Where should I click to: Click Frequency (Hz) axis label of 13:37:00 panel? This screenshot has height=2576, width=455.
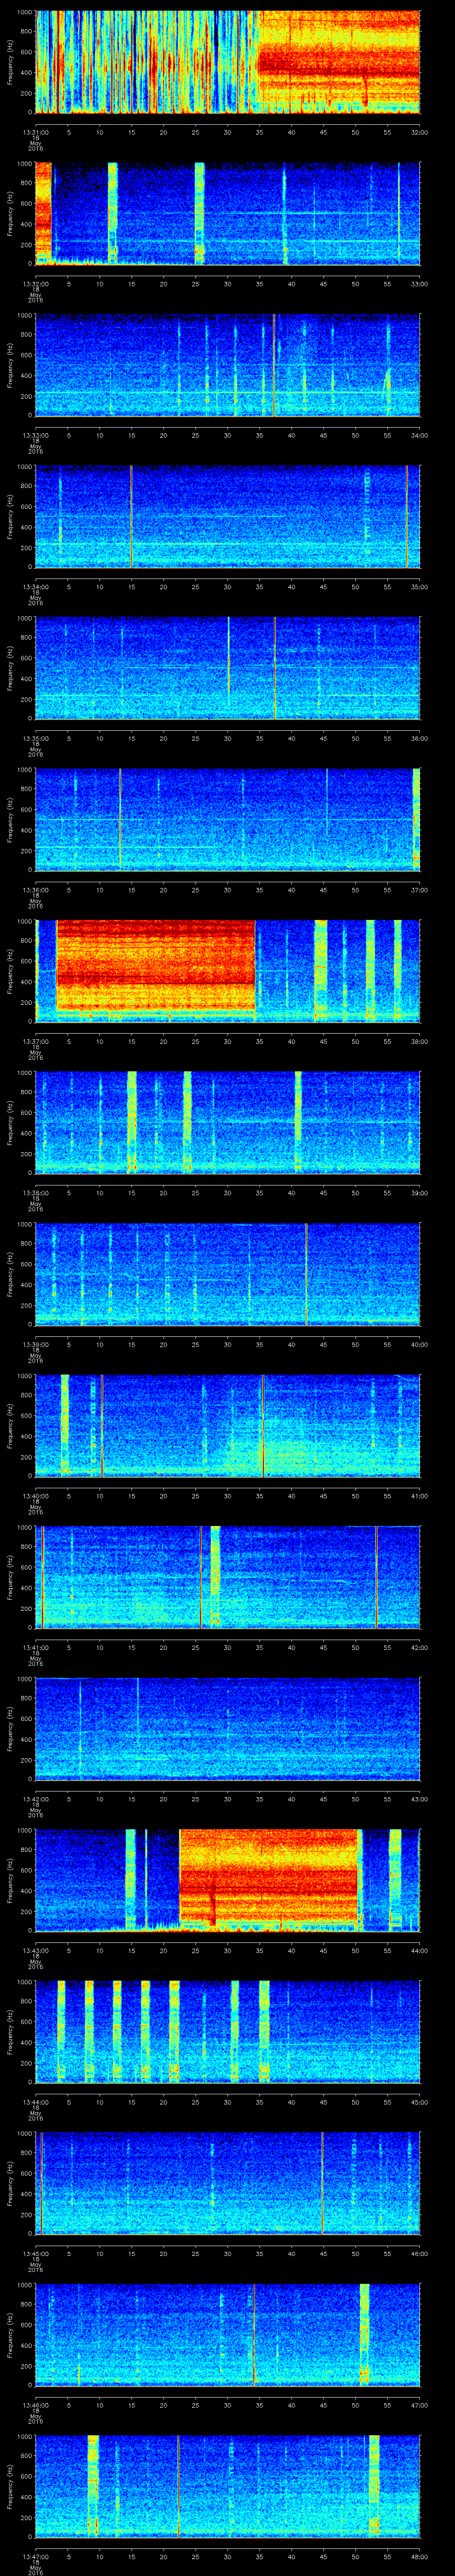click(x=10, y=972)
